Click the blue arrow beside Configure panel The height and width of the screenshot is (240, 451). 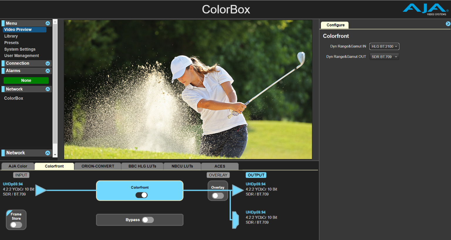coord(448,24)
